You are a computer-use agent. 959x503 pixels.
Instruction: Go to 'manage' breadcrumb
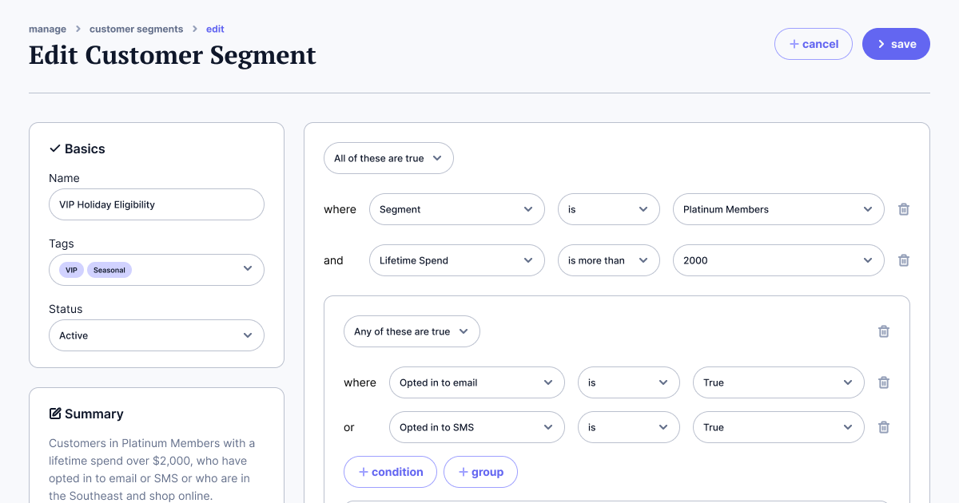click(x=47, y=29)
